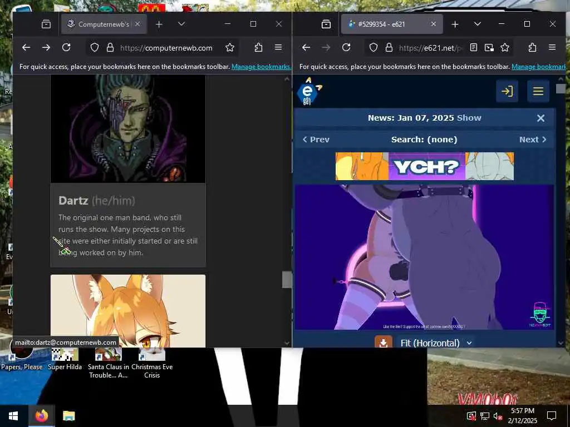The height and width of the screenshot is (427, 570).
Task: Click the e621 sign-in icon button
Action: point(507,91)
